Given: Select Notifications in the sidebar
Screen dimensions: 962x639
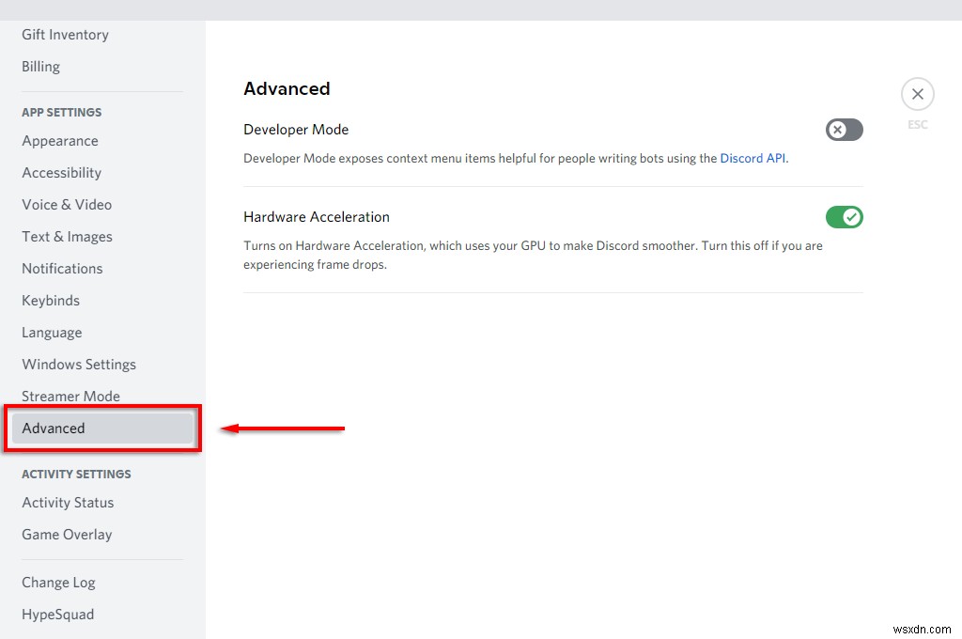Looking at the screenshot, I should pos(62,269).
